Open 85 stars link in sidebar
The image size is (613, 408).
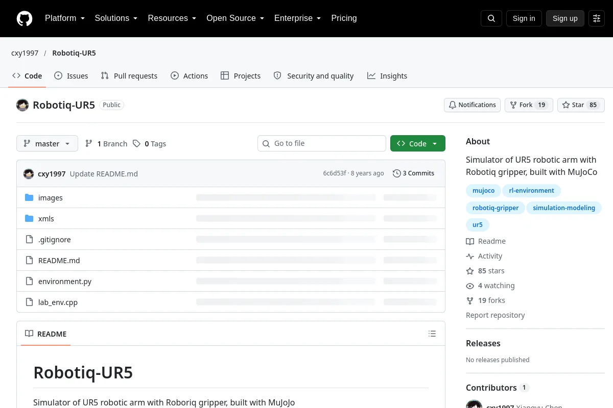coord(485,271)
